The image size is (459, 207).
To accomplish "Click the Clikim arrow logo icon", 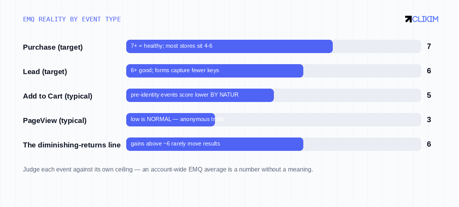I will coord(409,19).
